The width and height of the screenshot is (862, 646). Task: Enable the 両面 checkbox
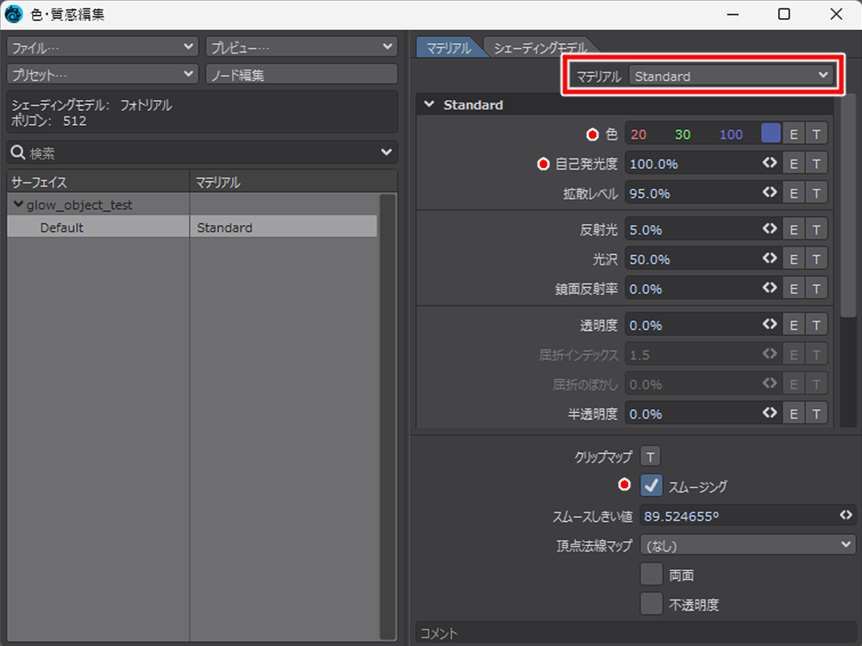[652, 575]
